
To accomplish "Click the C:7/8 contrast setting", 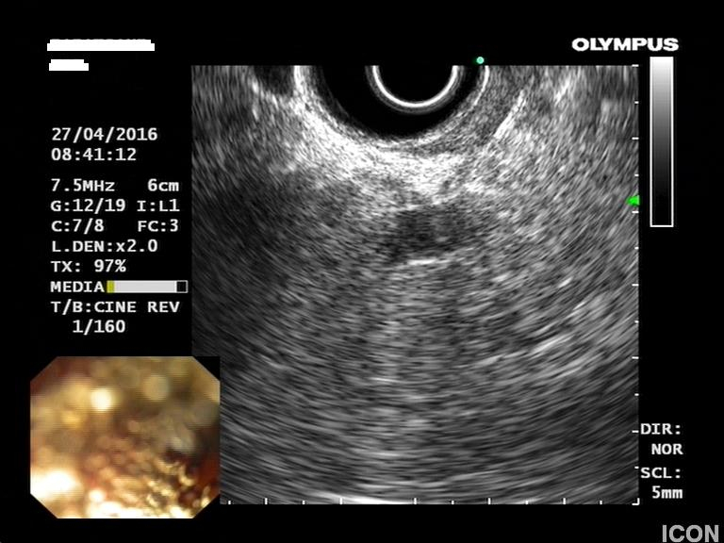I will coord(77,226).
